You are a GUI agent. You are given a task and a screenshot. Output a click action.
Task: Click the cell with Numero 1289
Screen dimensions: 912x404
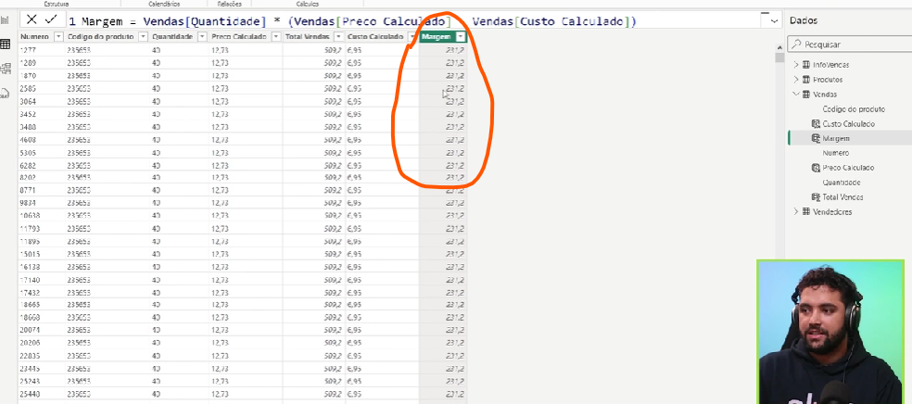pos(42,63)
